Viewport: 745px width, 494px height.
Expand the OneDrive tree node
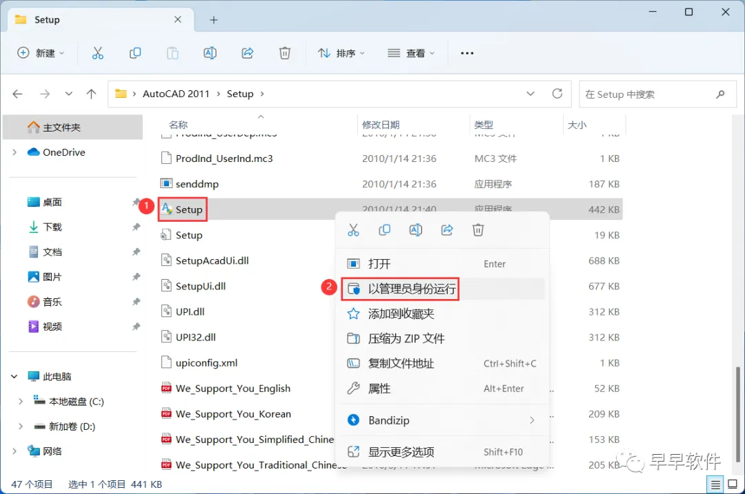point(14,152)
